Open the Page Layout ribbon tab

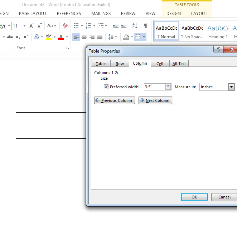click(x=33, y=14)
